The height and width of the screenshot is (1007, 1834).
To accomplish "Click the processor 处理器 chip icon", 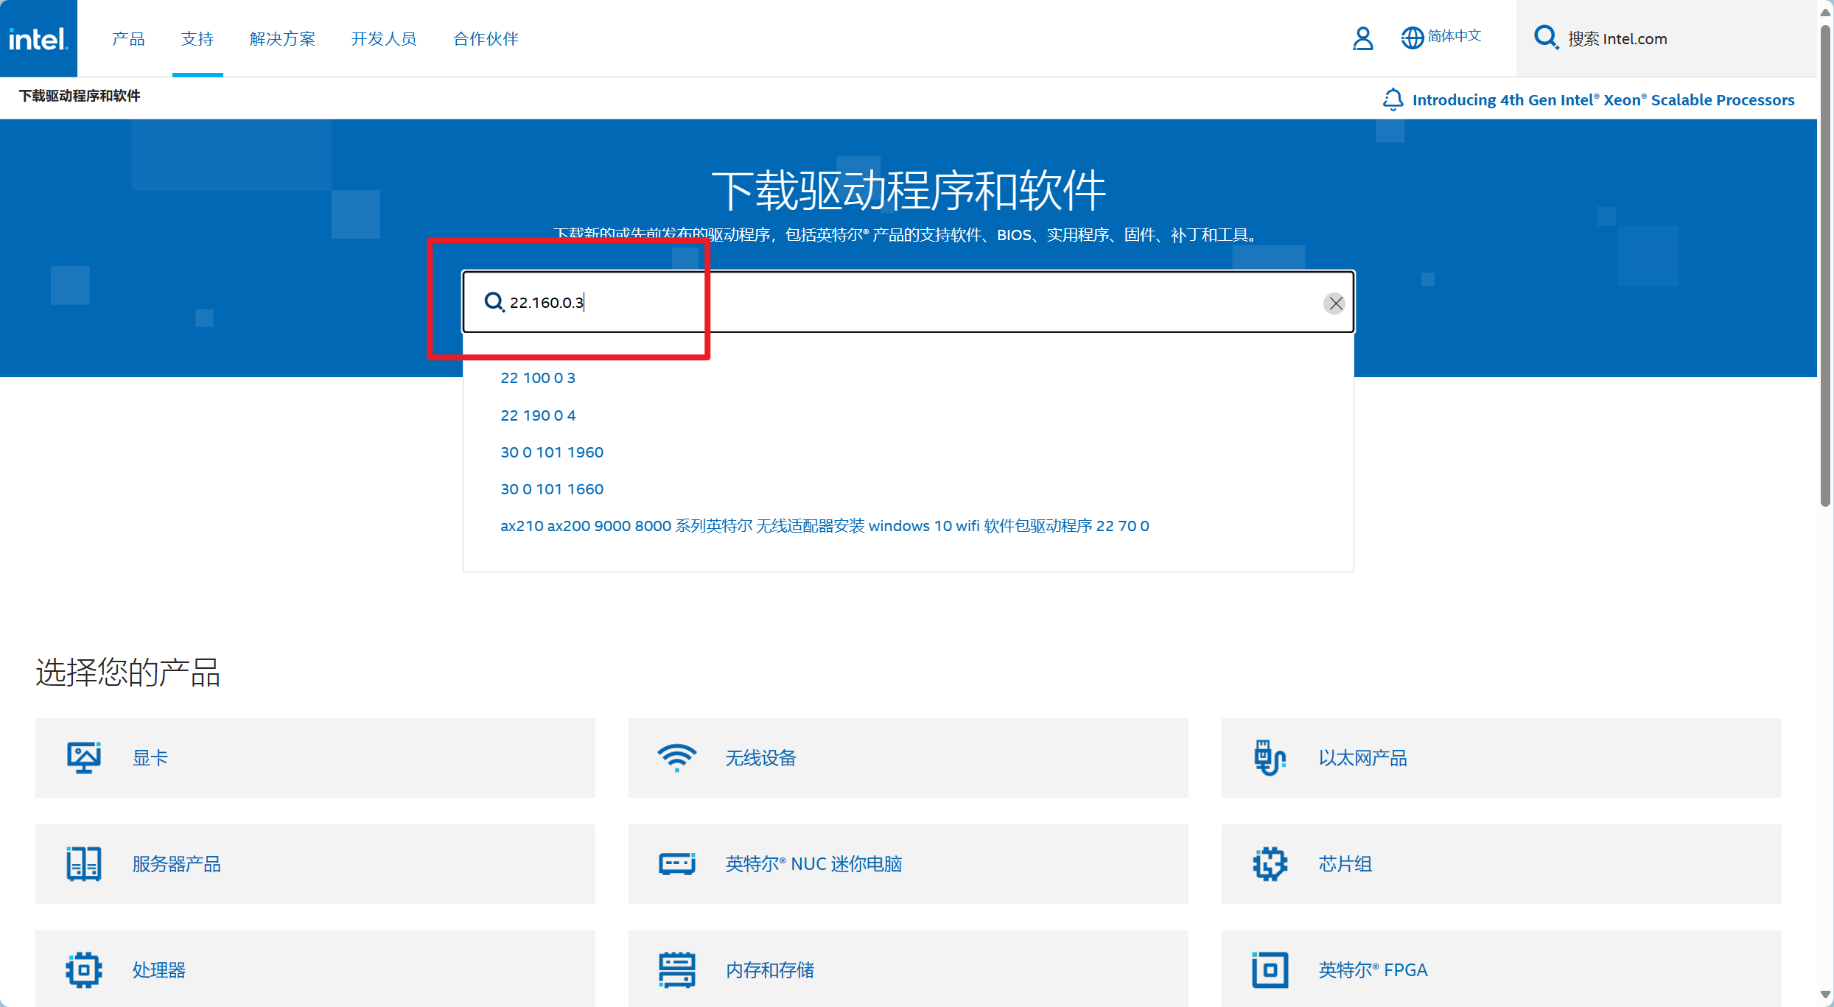I will tap(84, 969).
